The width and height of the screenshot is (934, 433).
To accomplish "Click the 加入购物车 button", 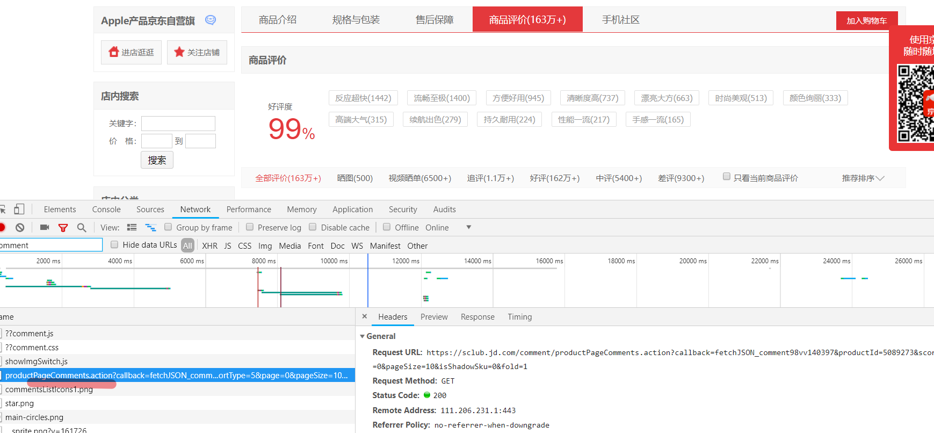I will 866,21.
